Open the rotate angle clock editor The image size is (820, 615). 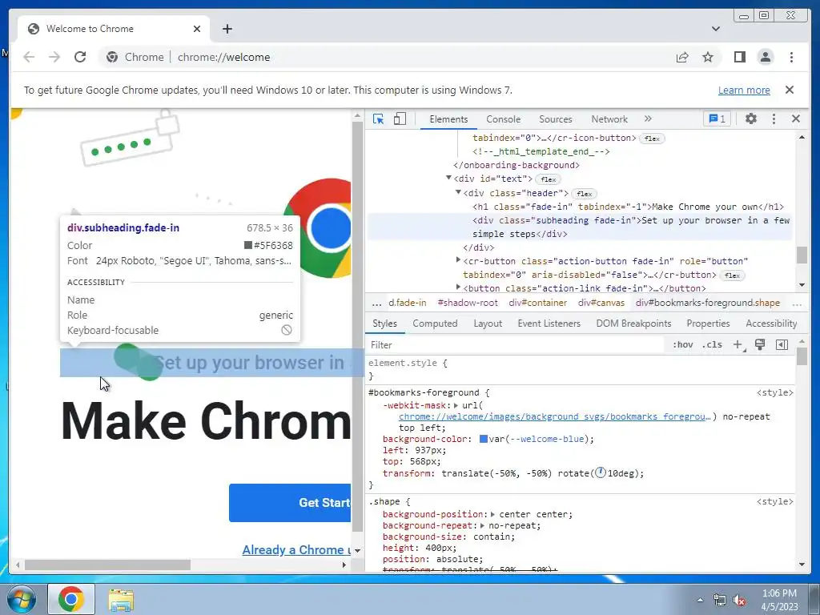tap(601, 472)
